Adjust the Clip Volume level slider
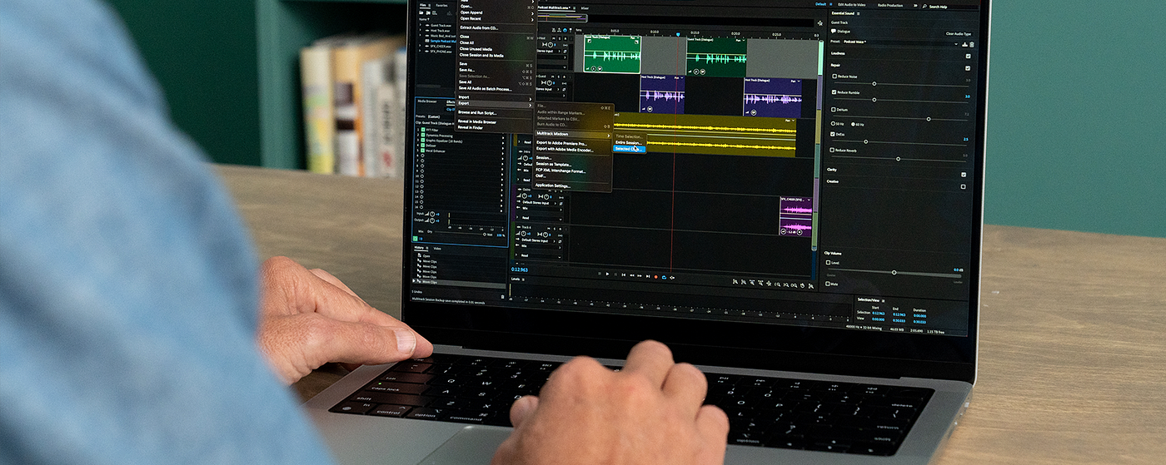This screenshot has width=1166, height=465. pos(894,272)
